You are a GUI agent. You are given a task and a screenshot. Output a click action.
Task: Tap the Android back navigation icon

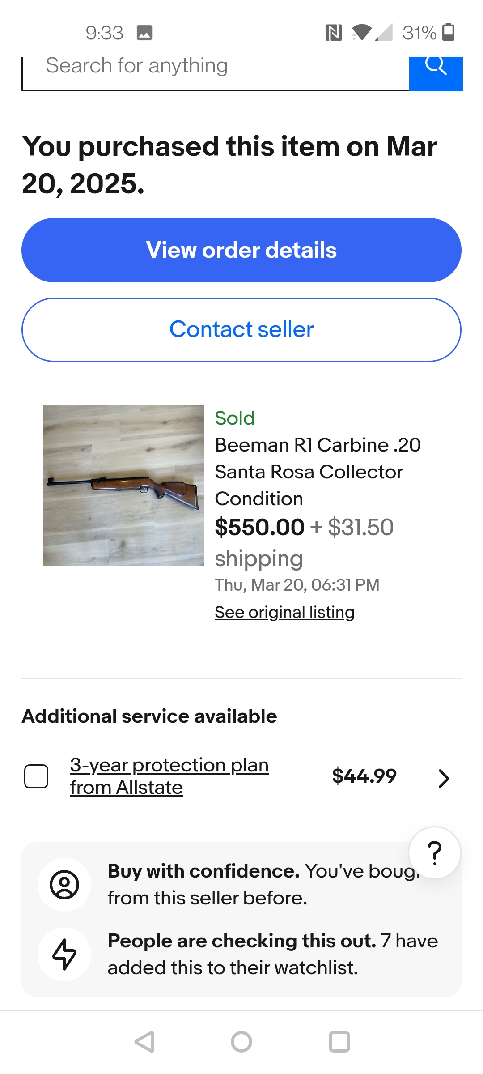tap(145, 1042)
